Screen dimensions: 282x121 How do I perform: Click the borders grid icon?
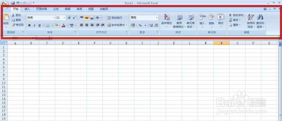(48, 25)
